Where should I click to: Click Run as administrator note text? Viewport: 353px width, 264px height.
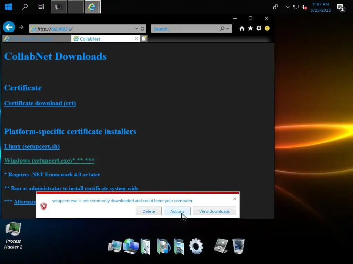point(71,188)
